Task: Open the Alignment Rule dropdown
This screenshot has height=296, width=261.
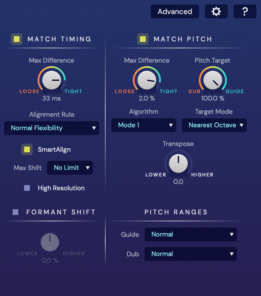Action: point(52,128)
